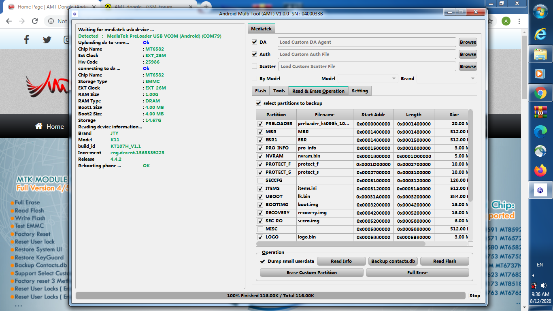This screenshot has width=553, height=311.
Task: Click the network tray icon with red X
Action: pos(535,285)
